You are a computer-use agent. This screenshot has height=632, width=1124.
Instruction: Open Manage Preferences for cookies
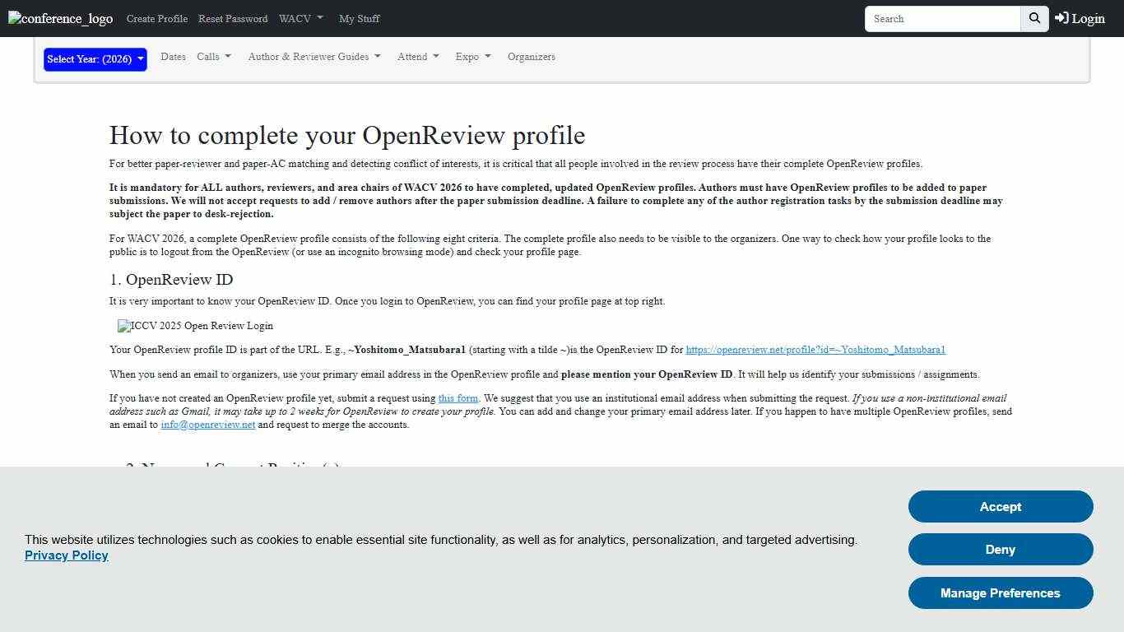[x=1000, y=592]
